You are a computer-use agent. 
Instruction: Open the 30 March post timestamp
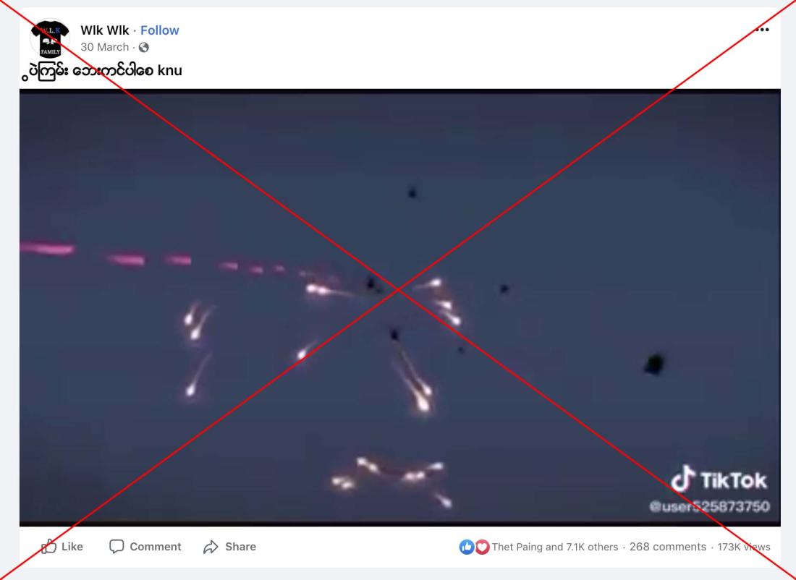[105, 47]
